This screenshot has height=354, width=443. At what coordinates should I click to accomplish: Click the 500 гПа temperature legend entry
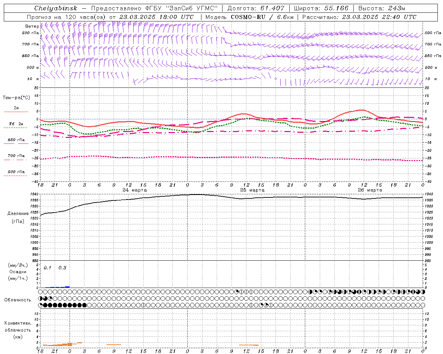pyautogui.click(x=16, y=172)
